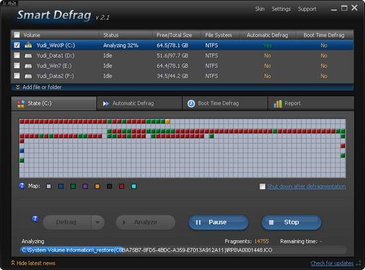365x270 pixels.
Task: Click Shut down after defragmentation link
Action: pos(306,186)
